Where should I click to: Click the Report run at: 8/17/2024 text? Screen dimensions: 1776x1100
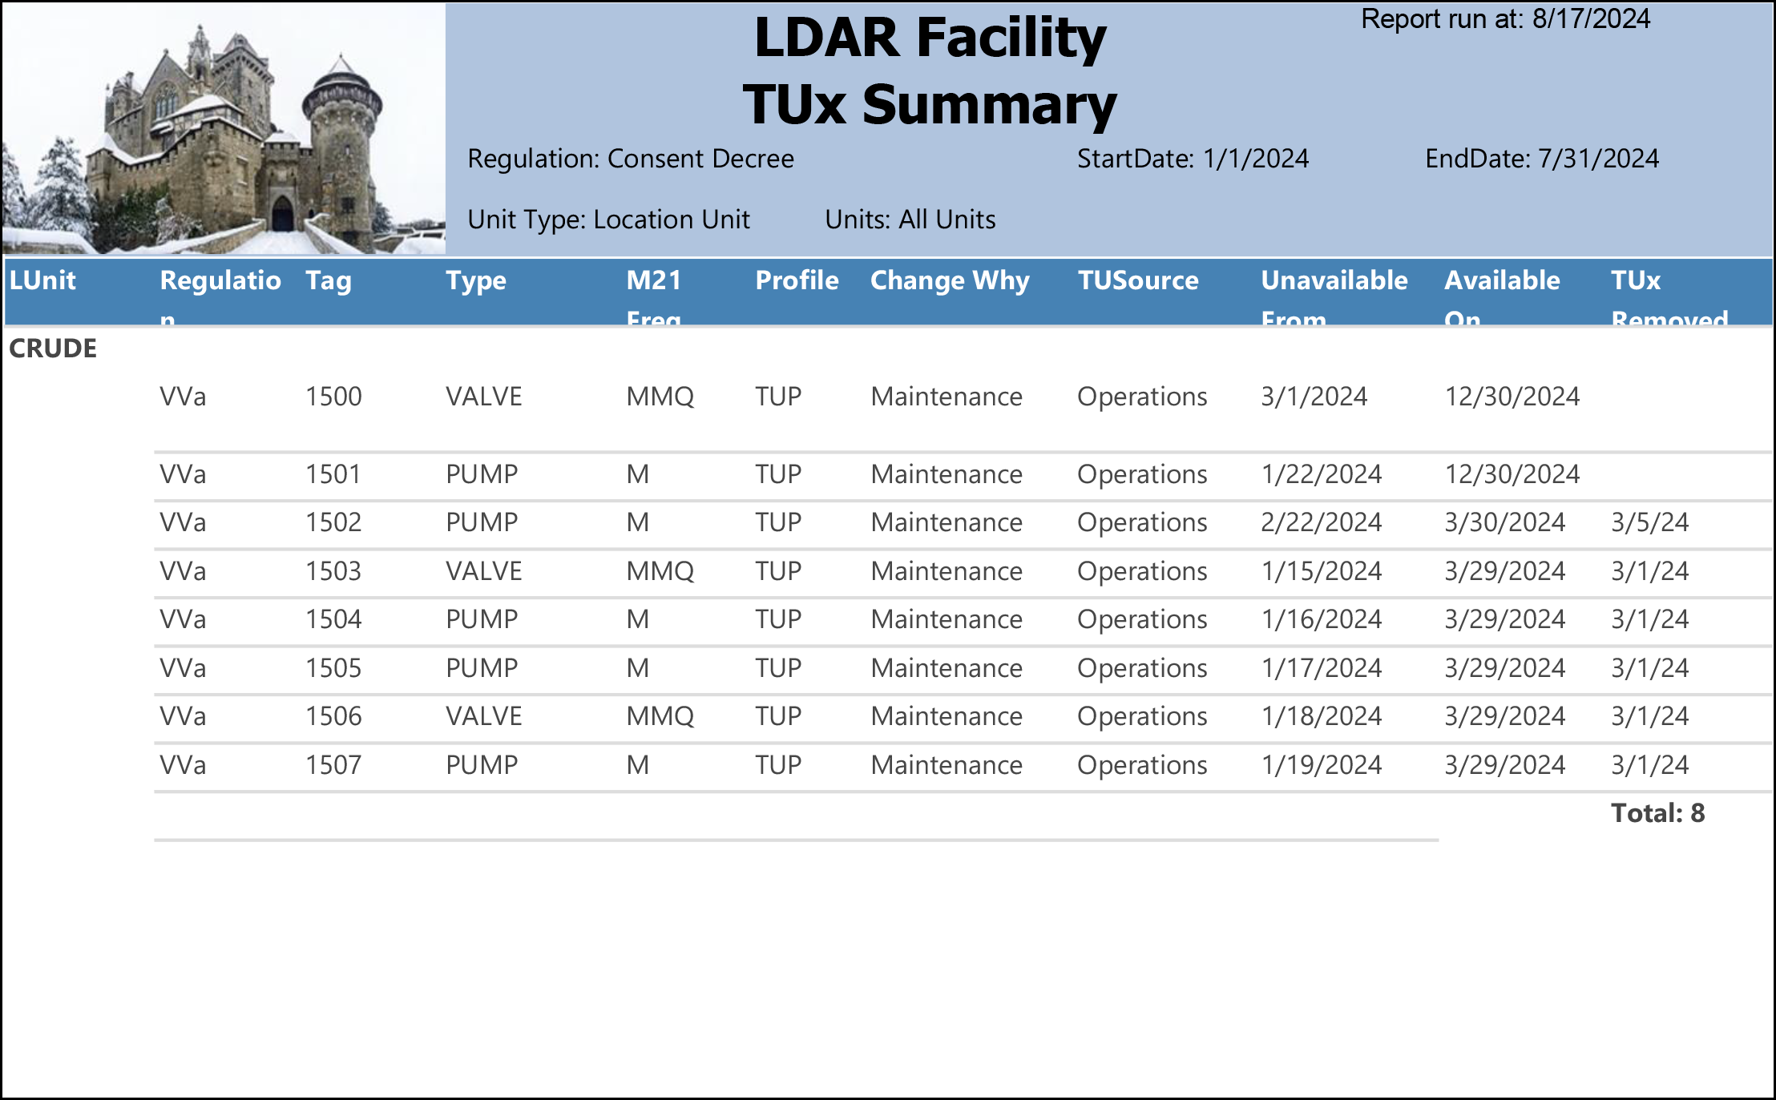(1505, 18)
